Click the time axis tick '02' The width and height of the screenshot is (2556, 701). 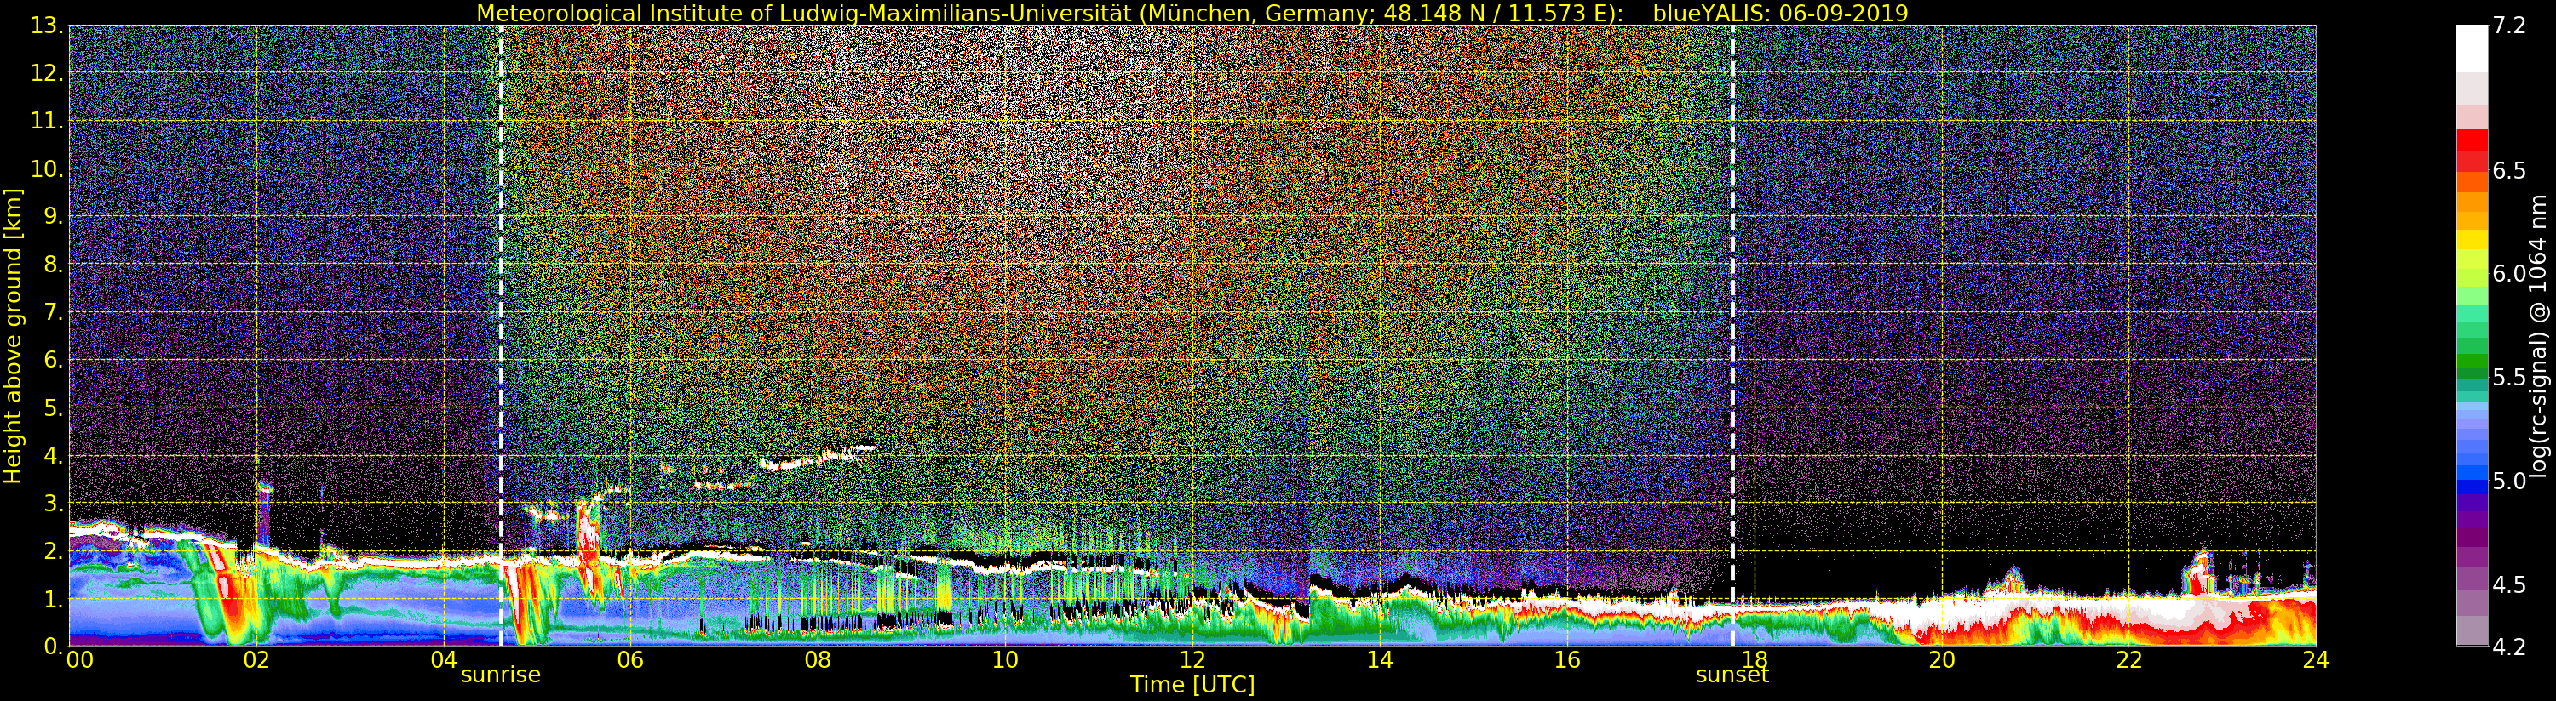point(256,660)
